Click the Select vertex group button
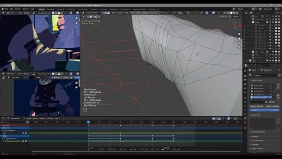Viewport: 282px width, 159px height. 268,106
